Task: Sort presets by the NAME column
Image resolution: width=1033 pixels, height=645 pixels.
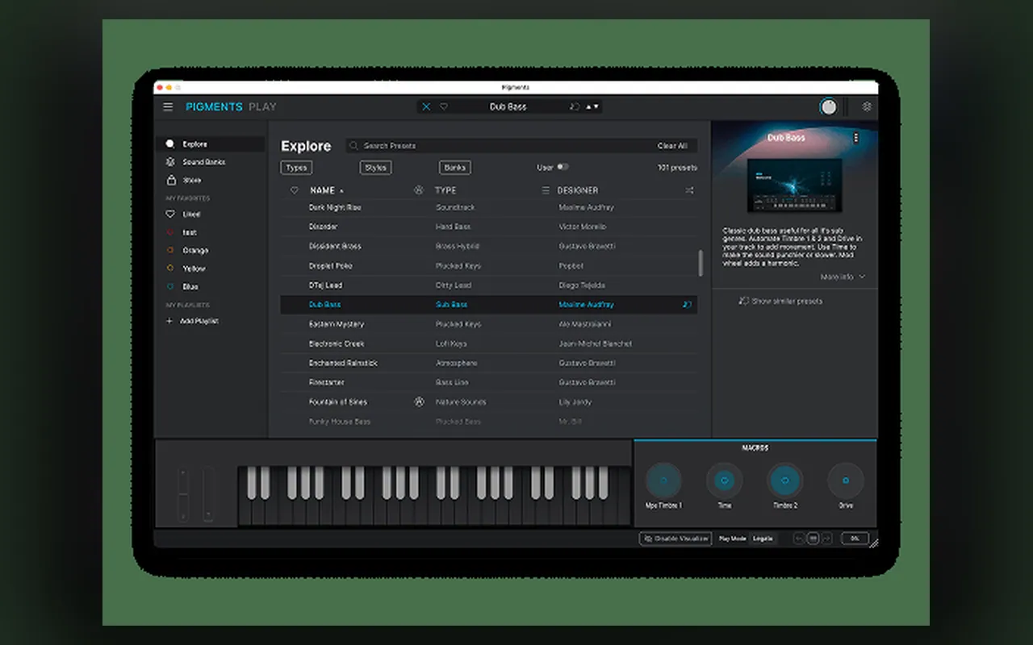Action: coord(326,191)
